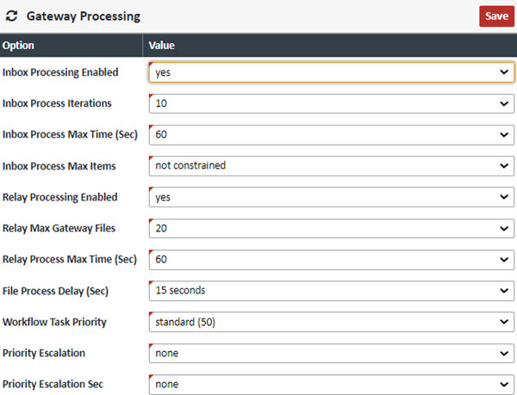Expand the Priority Escalation Sec dropdown
The height and width of the screenshot is (395, 517).
point(332,384)
